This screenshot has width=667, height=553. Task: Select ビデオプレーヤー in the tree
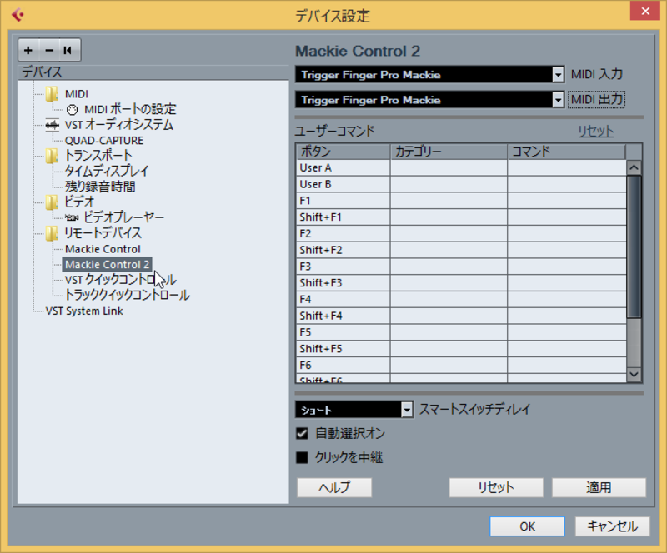(x=123, y=217)
